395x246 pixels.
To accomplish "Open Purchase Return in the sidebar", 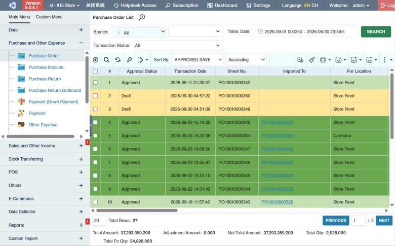I will click(45, 79).
